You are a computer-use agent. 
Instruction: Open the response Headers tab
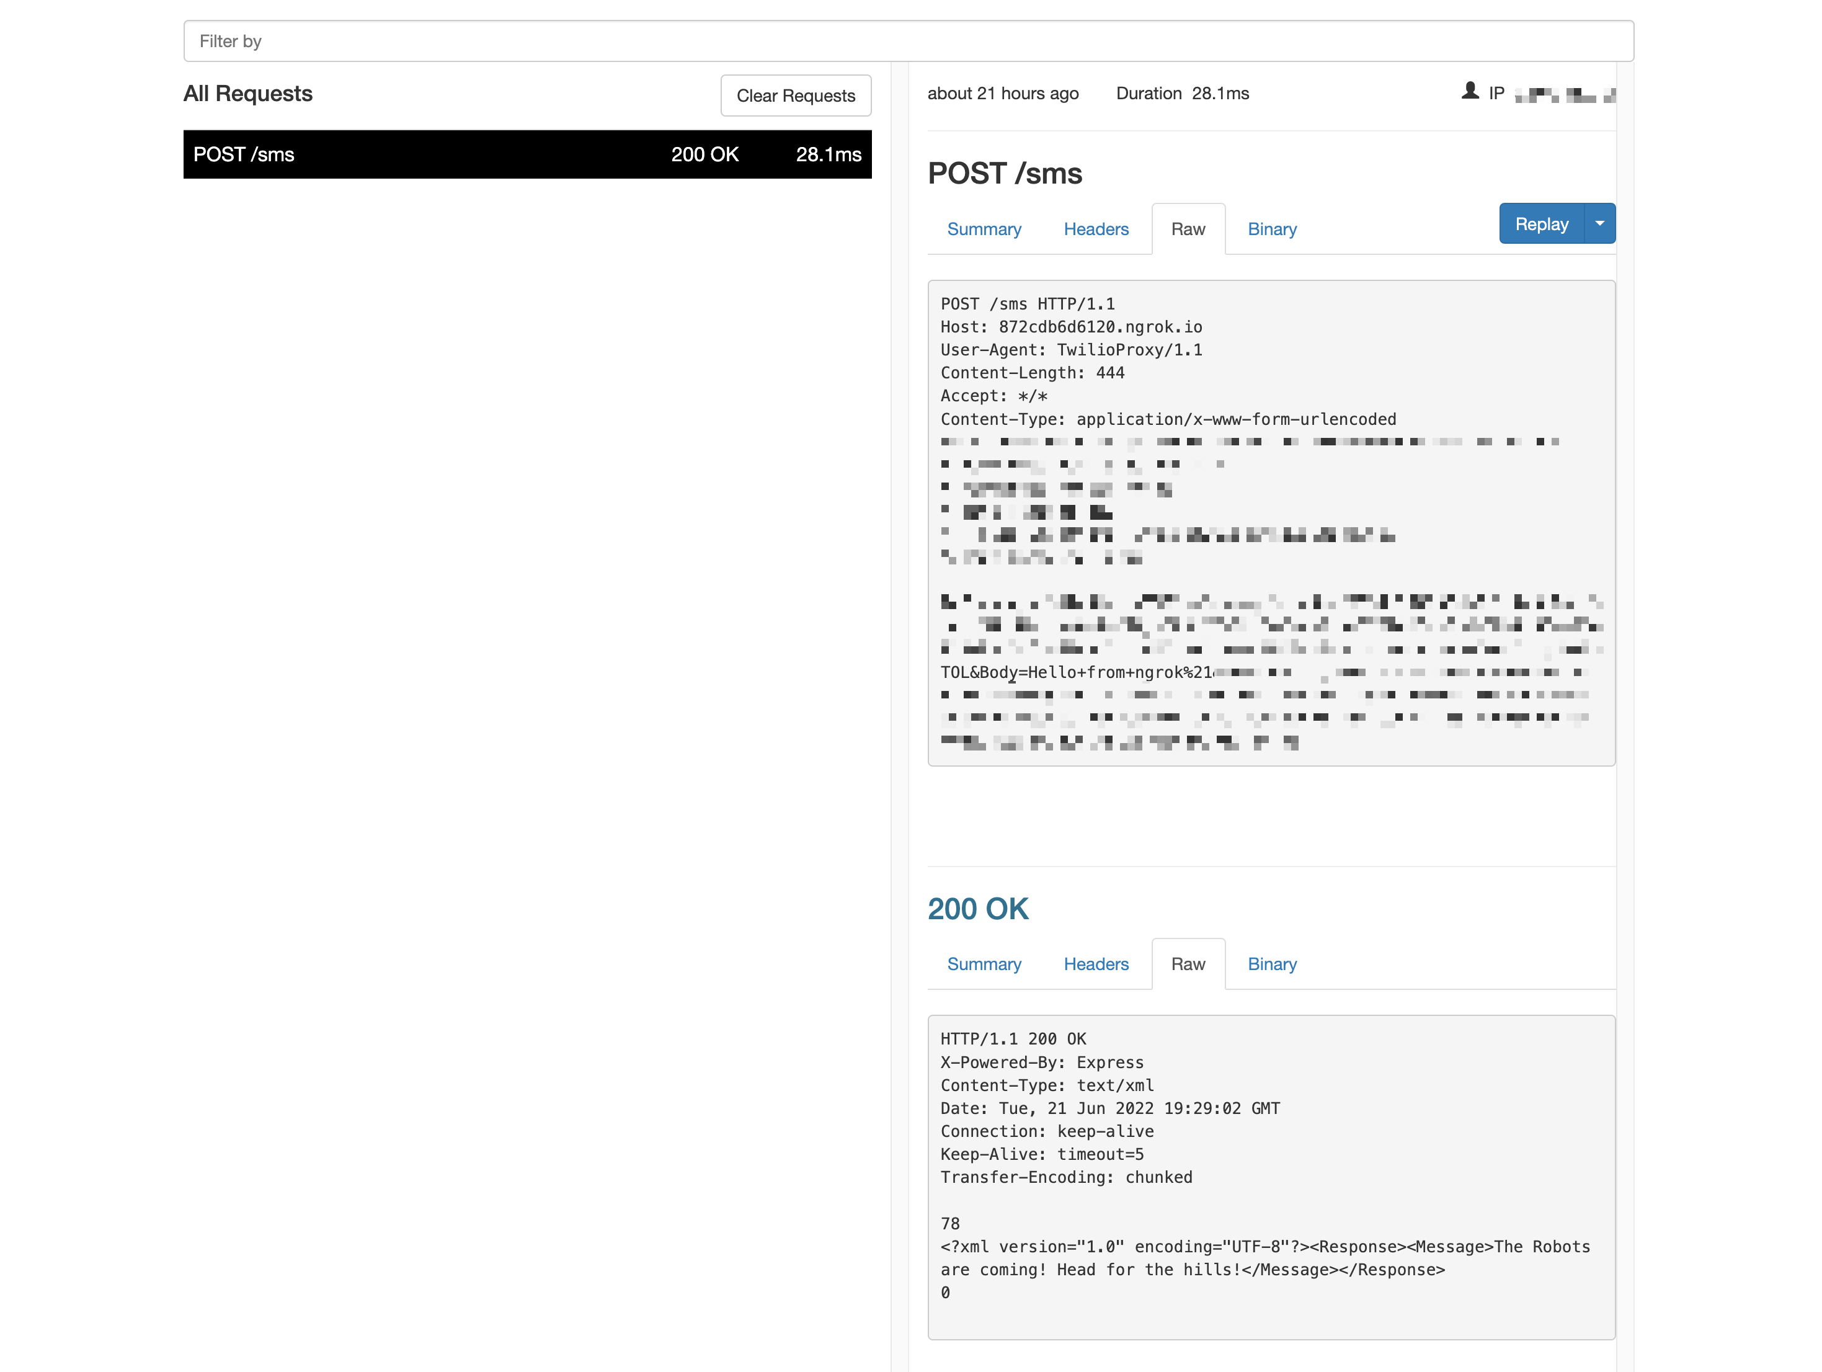[x=1096, y=964]
